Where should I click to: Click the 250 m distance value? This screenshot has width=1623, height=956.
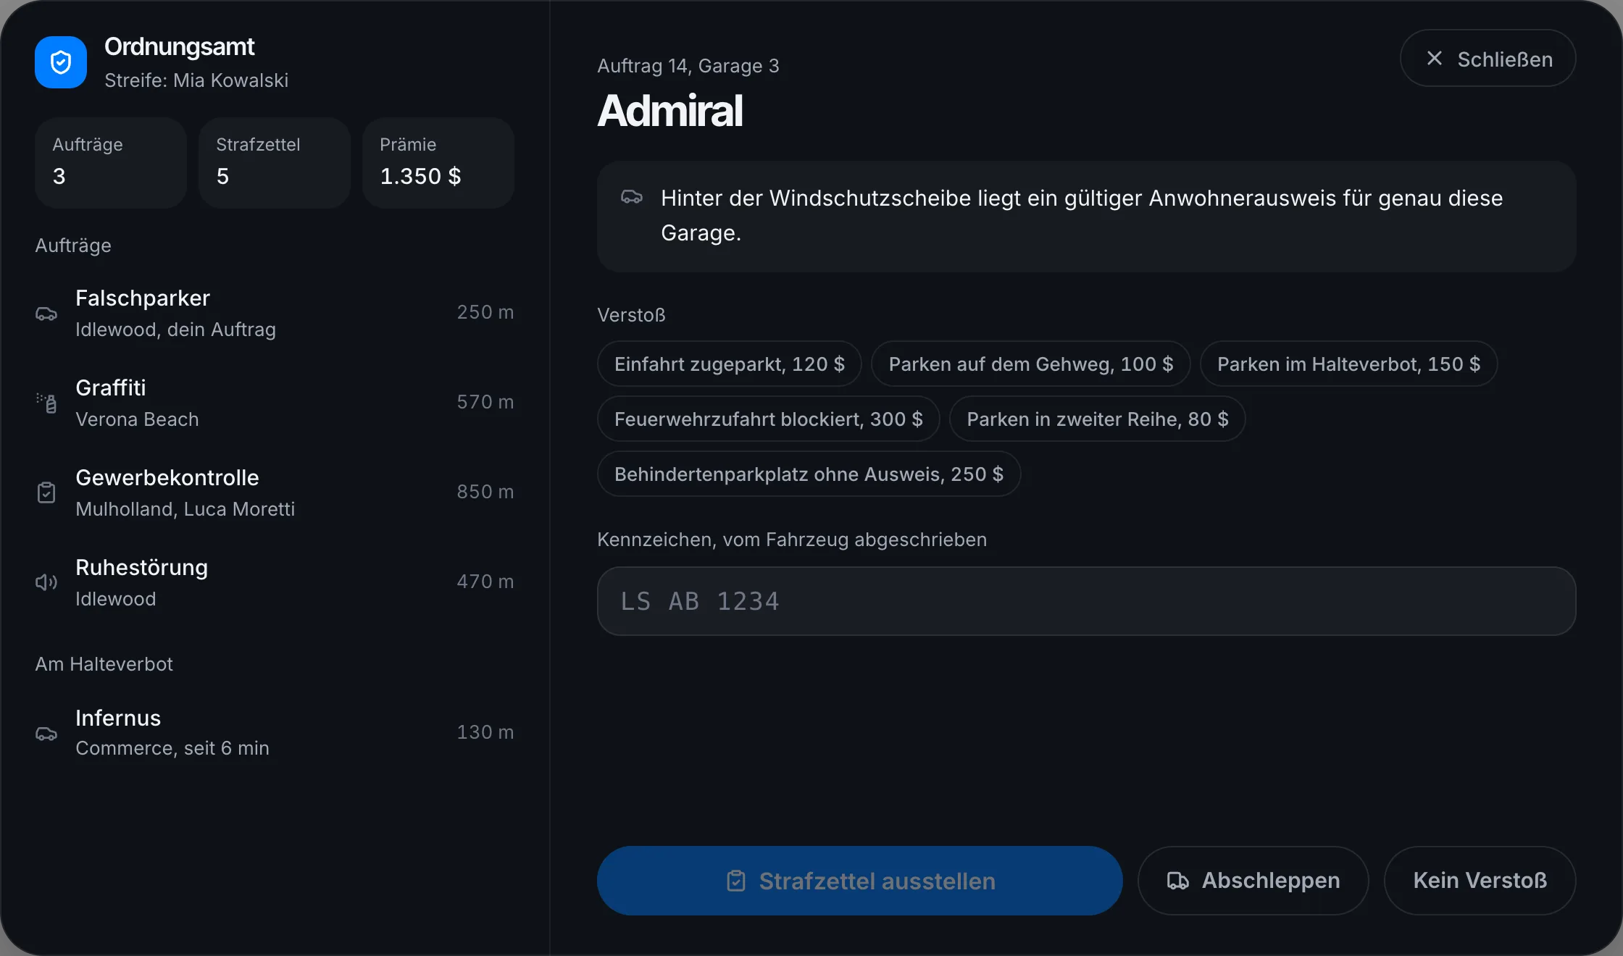(485, 312)
